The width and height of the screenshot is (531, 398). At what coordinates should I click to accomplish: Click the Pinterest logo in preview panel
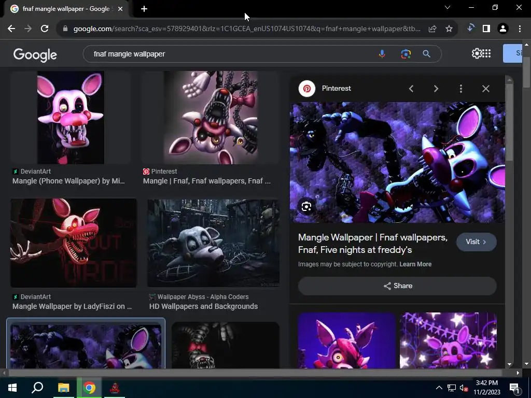click(x=307, y=89)
